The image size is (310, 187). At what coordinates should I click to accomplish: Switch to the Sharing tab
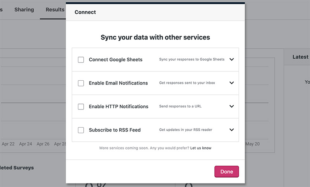(x=24, y=9)
